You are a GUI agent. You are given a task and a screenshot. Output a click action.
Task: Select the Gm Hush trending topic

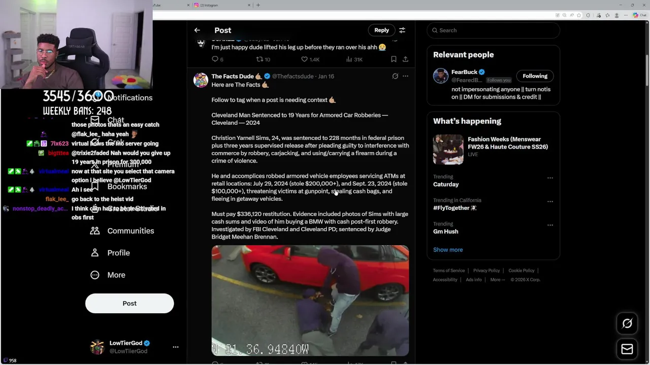click(446, 231)
